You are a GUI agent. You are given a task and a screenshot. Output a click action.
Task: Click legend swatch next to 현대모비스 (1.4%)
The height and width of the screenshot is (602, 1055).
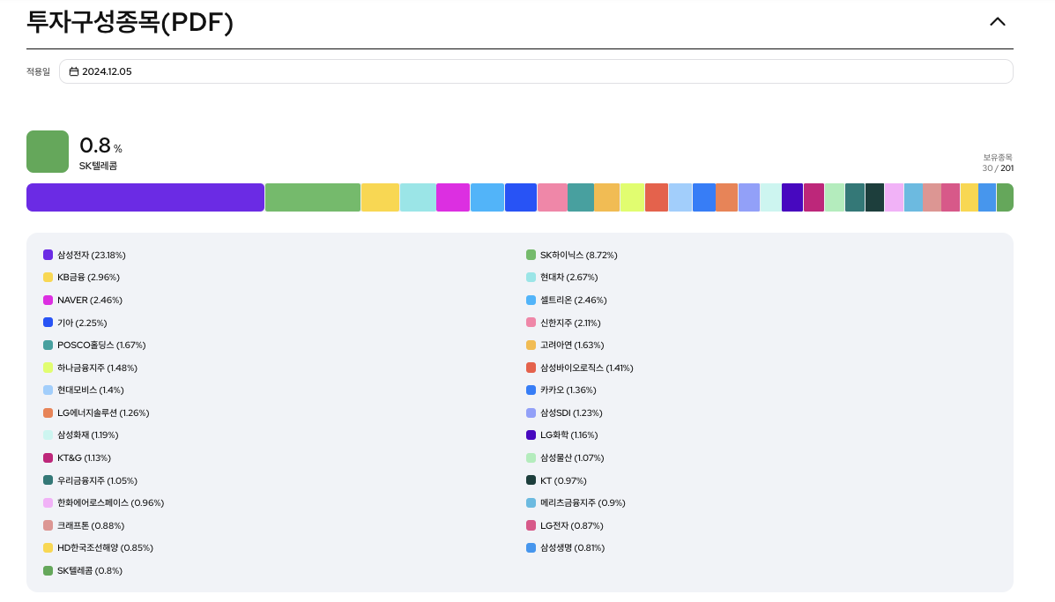tap(48, 390)
